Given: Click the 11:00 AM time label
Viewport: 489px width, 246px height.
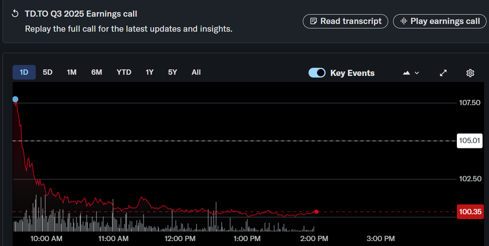Looking at the screenshot, I should click(113, 238).
